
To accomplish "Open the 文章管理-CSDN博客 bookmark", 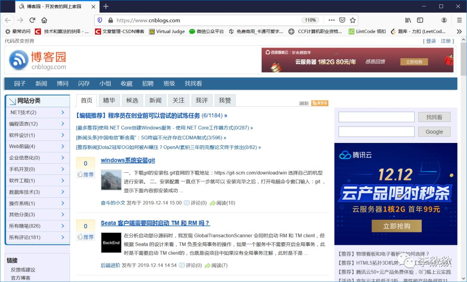I will (119, 32).
